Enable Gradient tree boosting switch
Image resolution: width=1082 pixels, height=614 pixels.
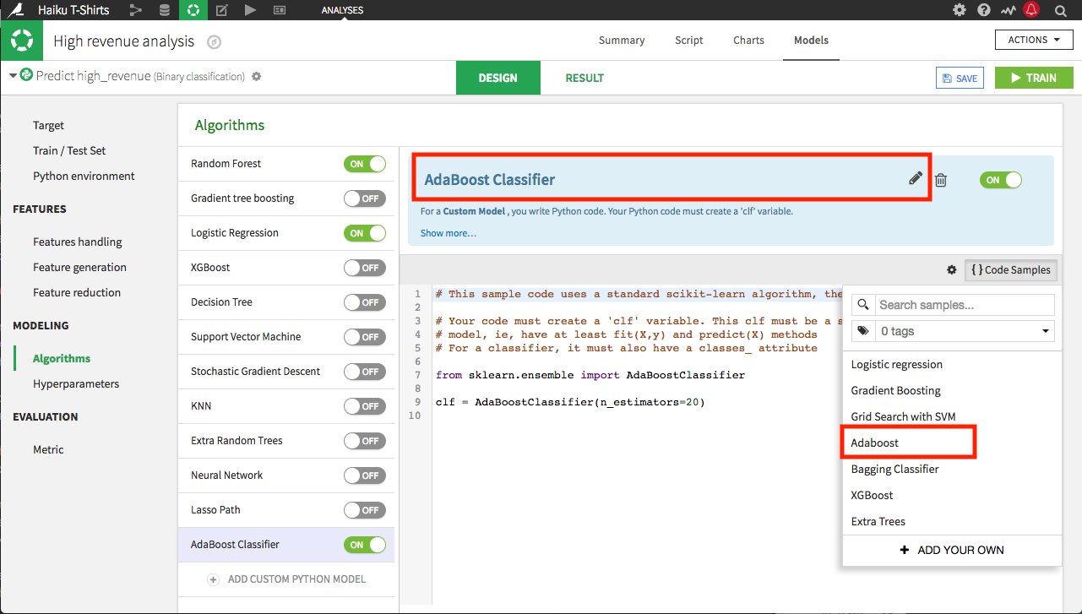click(x=365, y=198)
